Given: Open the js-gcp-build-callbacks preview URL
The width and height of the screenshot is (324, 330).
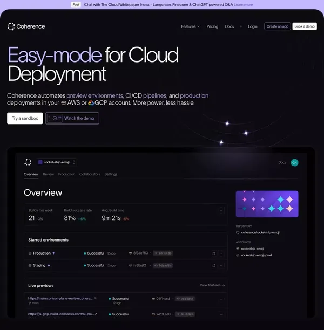Looking at the screenshot, I should pos(61,314).
